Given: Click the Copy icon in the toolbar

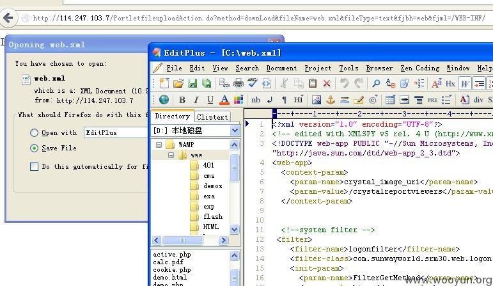Looking at the screenshot, I should [299, 83].
